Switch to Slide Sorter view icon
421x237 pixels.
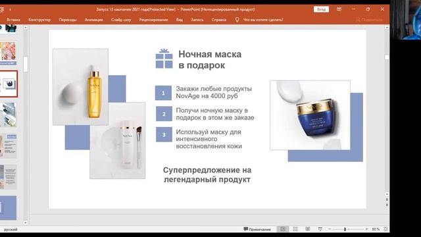(x=295, y=229)
